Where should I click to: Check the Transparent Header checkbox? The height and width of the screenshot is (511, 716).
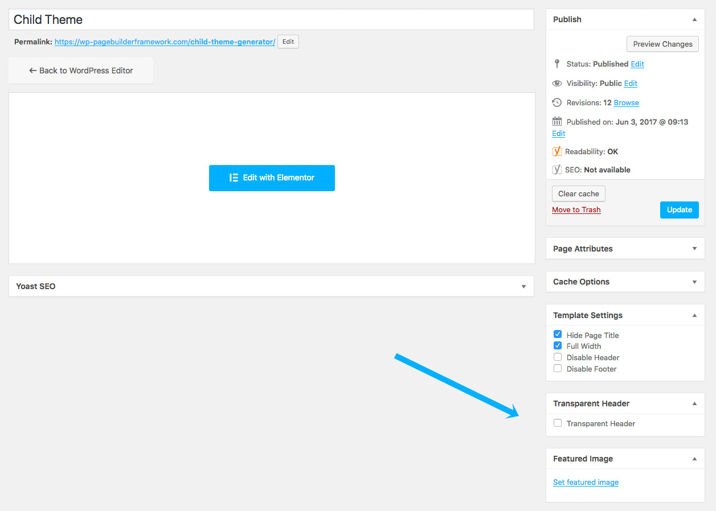tap(558, 423)
